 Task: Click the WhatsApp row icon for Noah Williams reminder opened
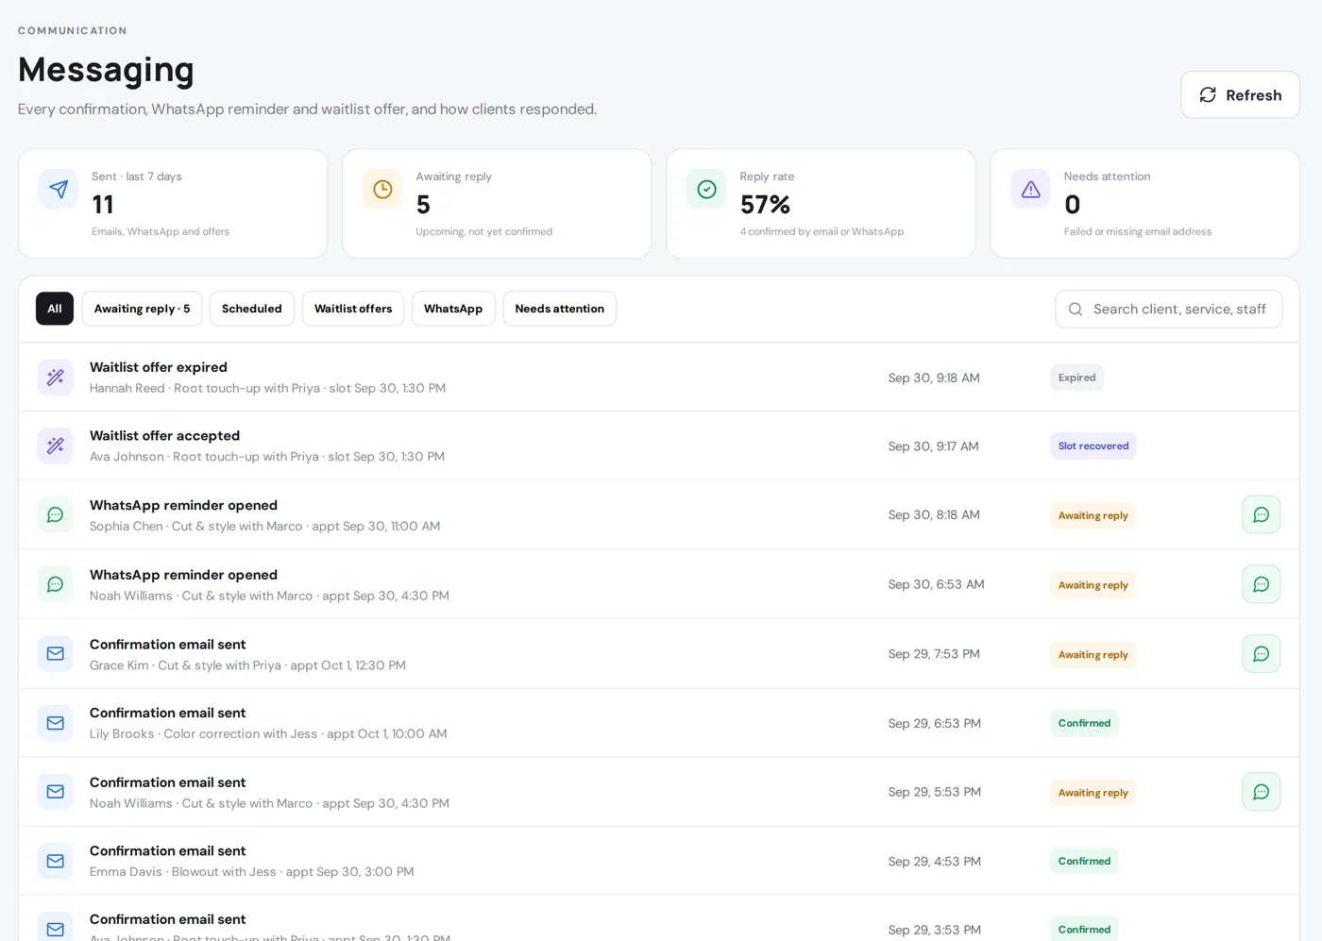tap(56, 584)
